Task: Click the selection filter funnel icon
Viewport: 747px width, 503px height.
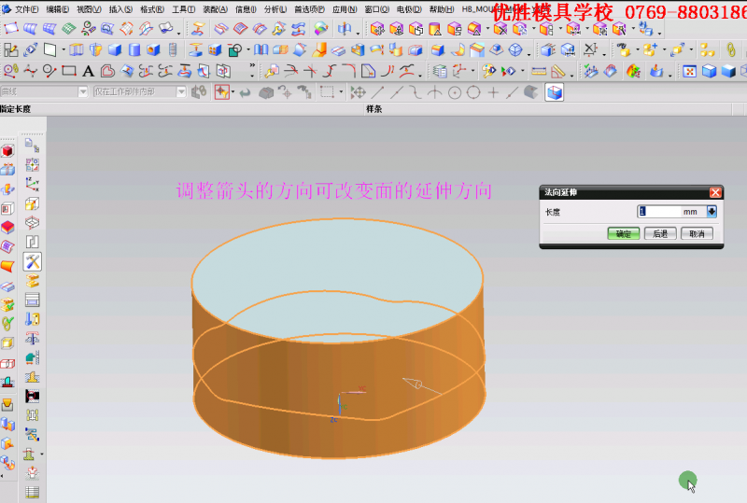Action: click(222, 92)
